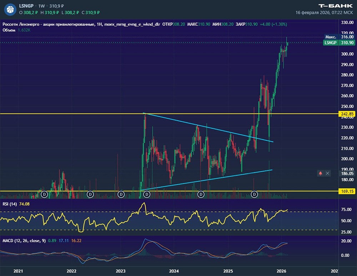This screenshot has width=357, height=276.
Task: Select the yellow 242.85 level price label
Action: [x=347, y=114]
